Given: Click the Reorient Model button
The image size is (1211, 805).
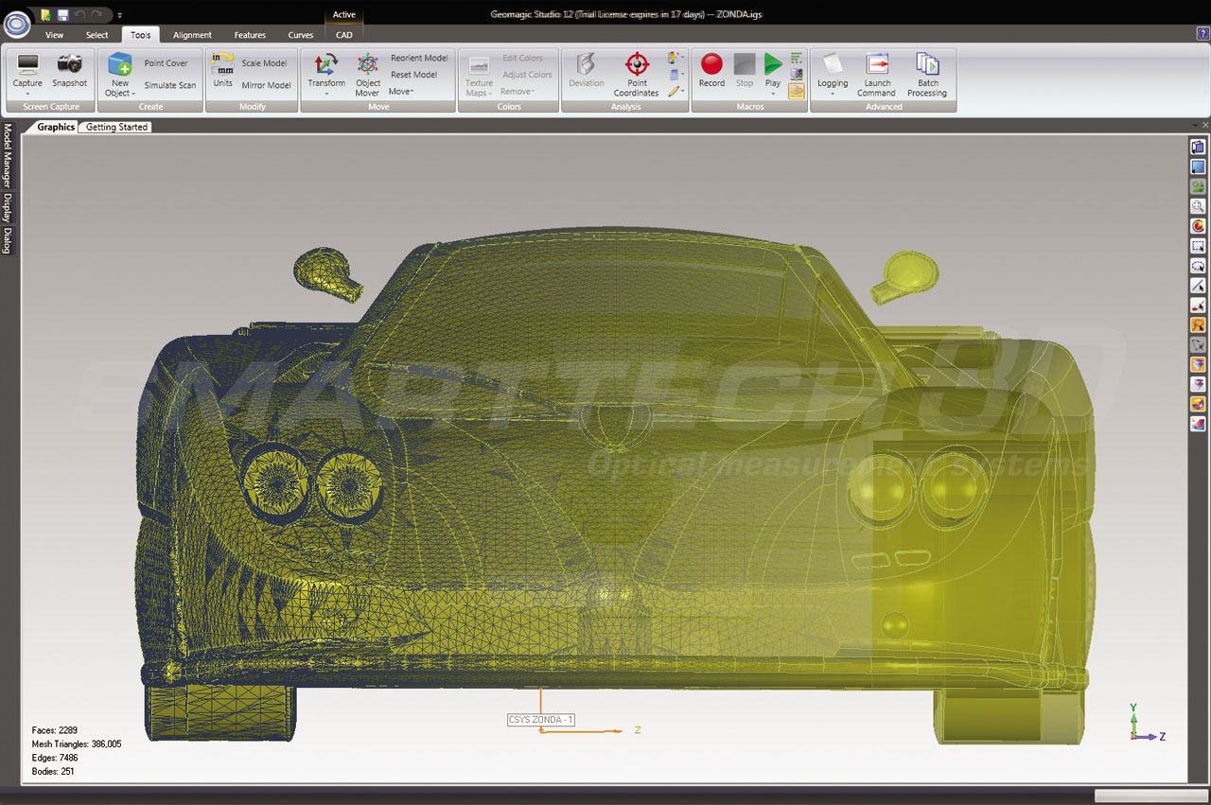Looking at the screenshot, I should click(x=419, y=58).
